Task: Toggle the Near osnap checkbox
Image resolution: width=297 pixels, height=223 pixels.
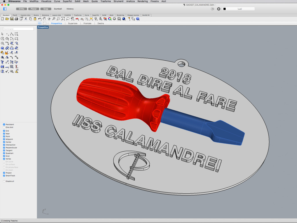Action: click(4, 134)
